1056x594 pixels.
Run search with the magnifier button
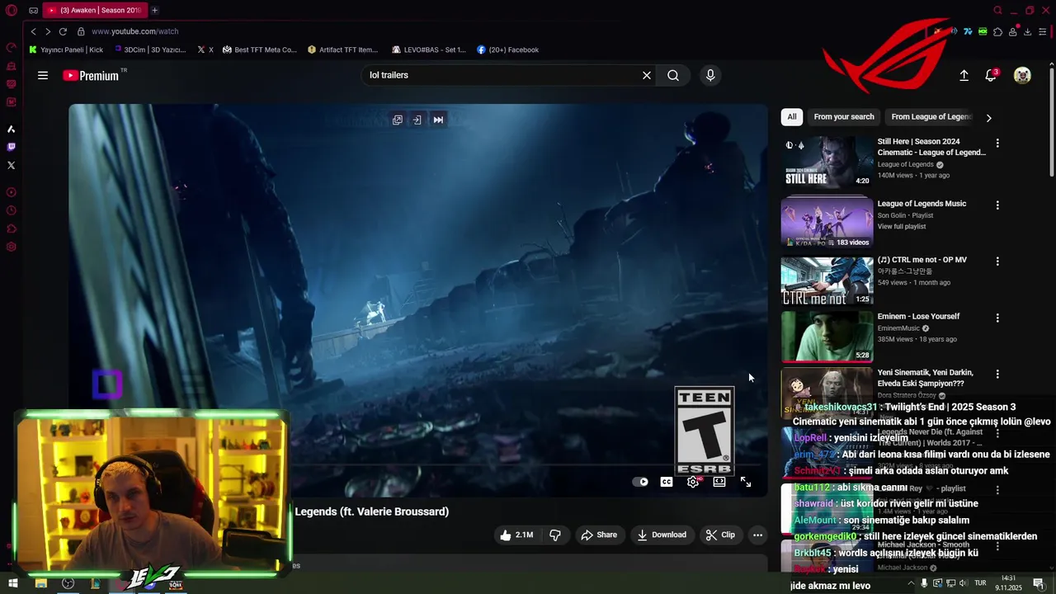pyautogui.click(x=673, y=75)
